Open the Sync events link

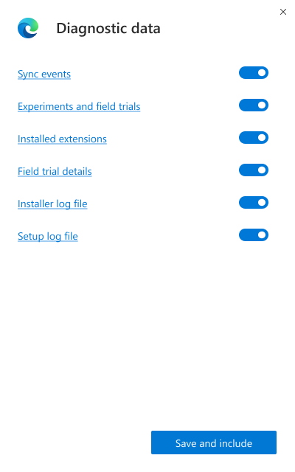[x=44, y=74]
